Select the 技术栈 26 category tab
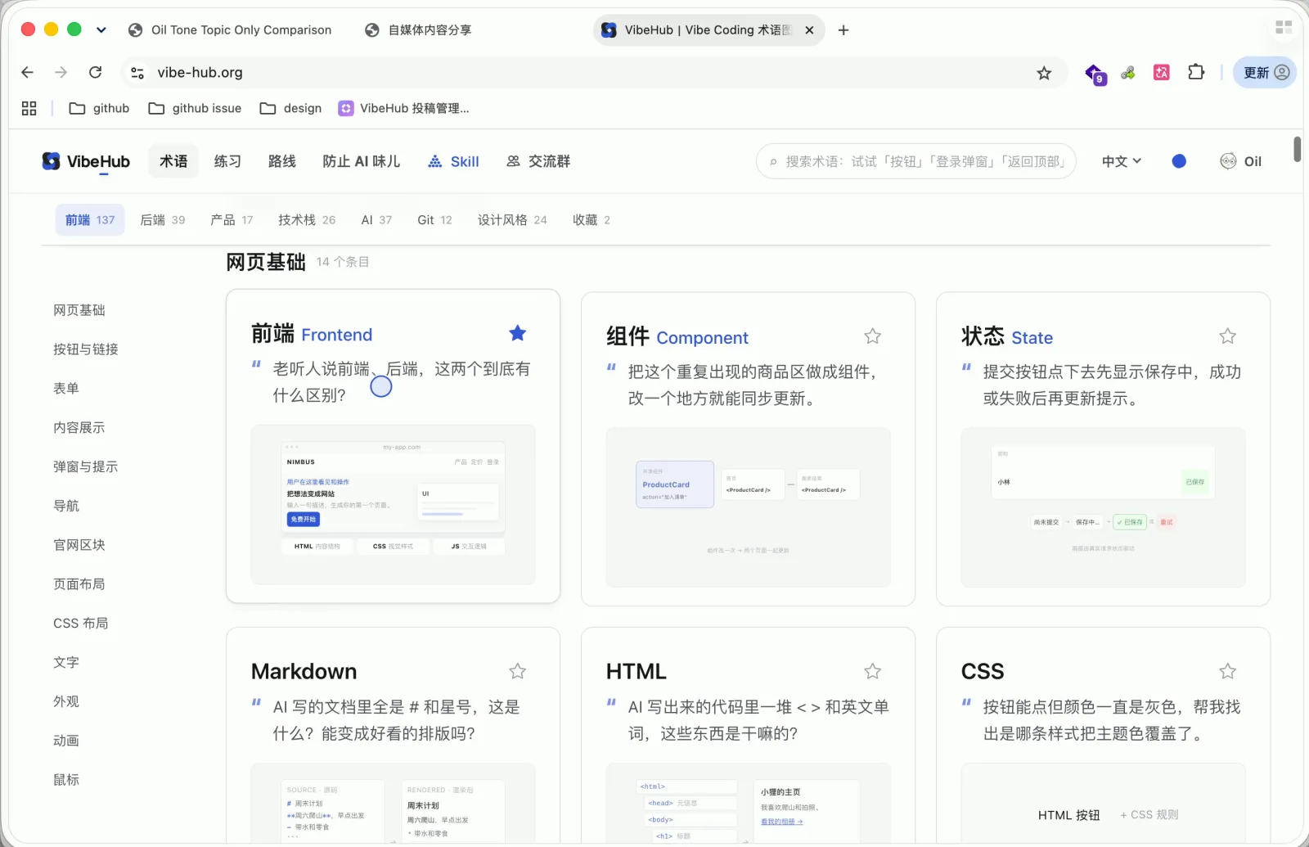The width and height of the screenshot is (1309, 847). [307, 220]
